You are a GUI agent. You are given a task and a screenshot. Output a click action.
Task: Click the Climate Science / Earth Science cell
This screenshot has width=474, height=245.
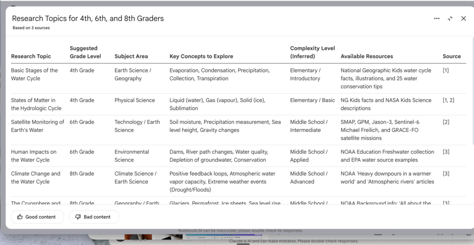[136, 177]
